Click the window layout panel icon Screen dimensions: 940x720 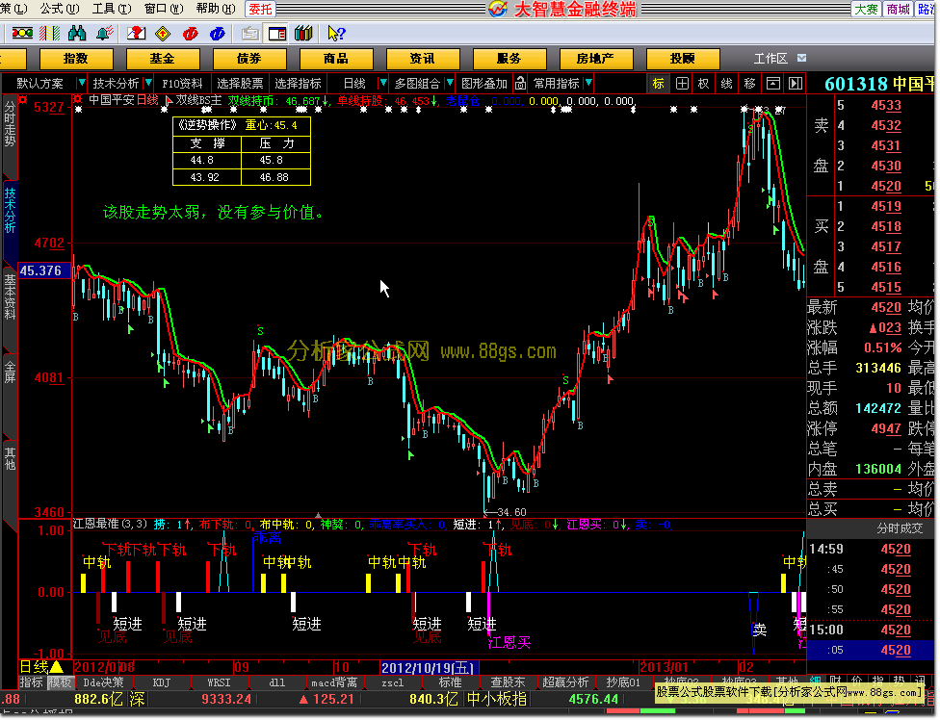tap(277, 34)
